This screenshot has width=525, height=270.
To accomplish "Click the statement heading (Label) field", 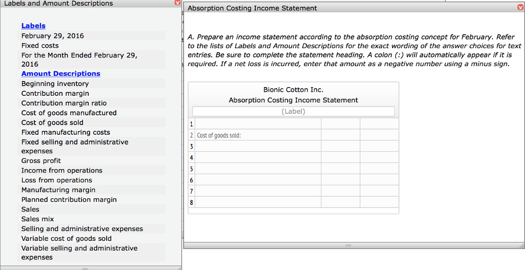I will 293,111.
